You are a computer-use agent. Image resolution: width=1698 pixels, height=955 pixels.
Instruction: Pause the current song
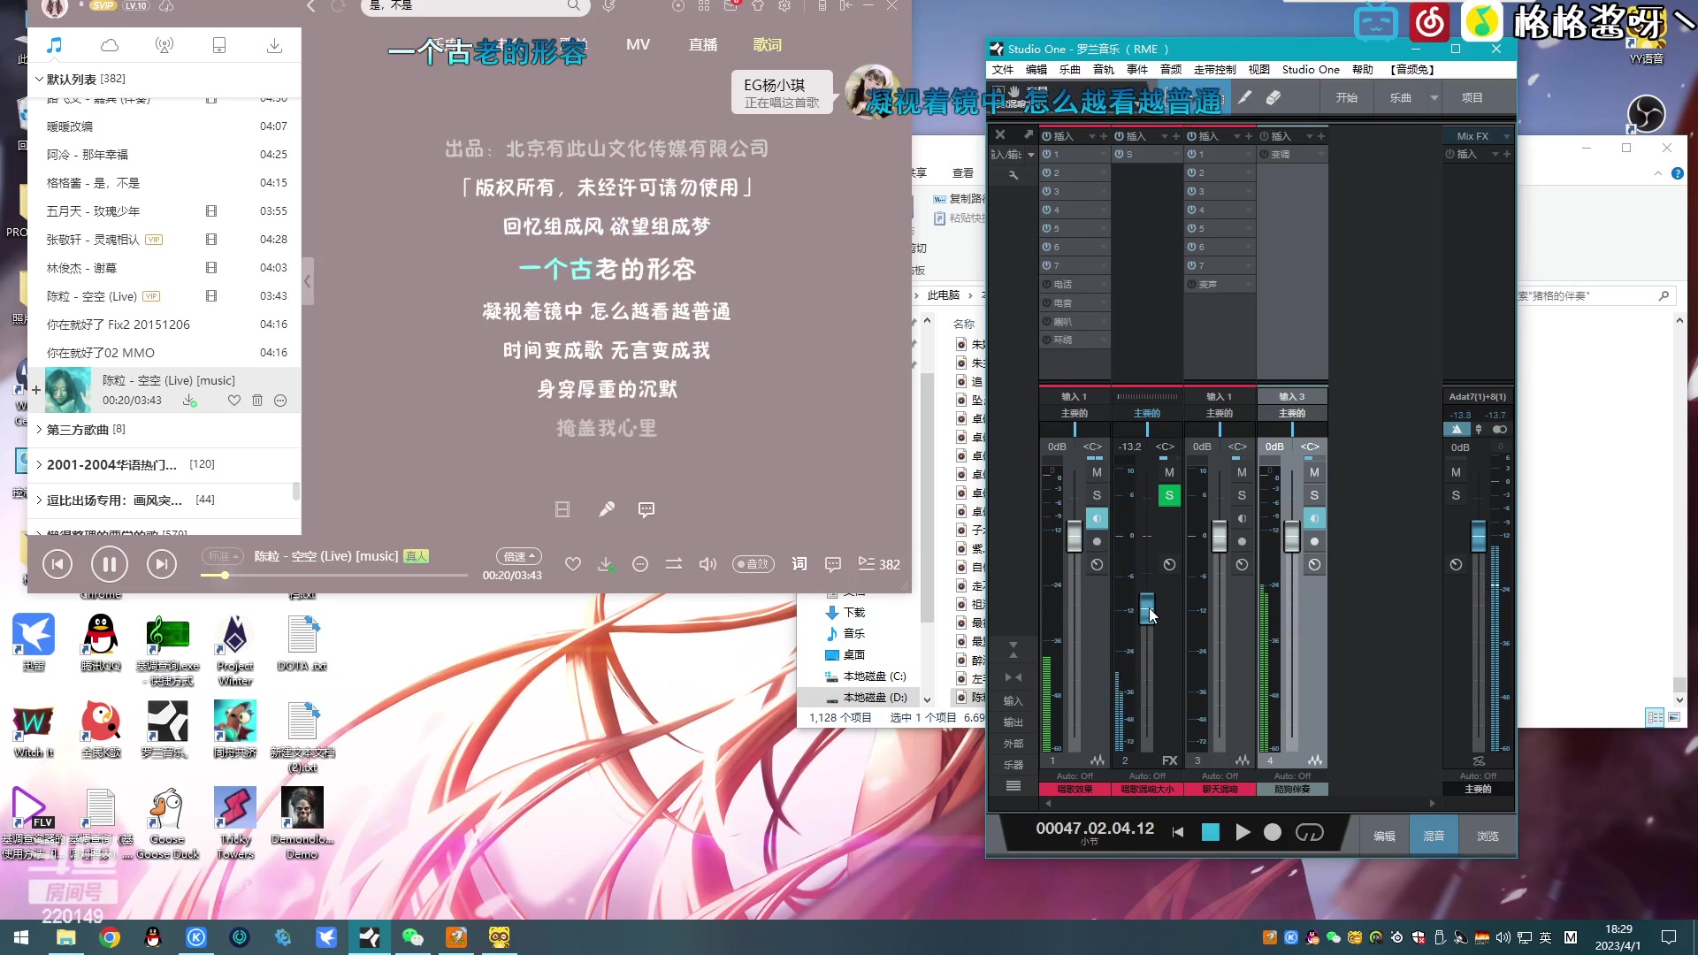coord(110,564)
